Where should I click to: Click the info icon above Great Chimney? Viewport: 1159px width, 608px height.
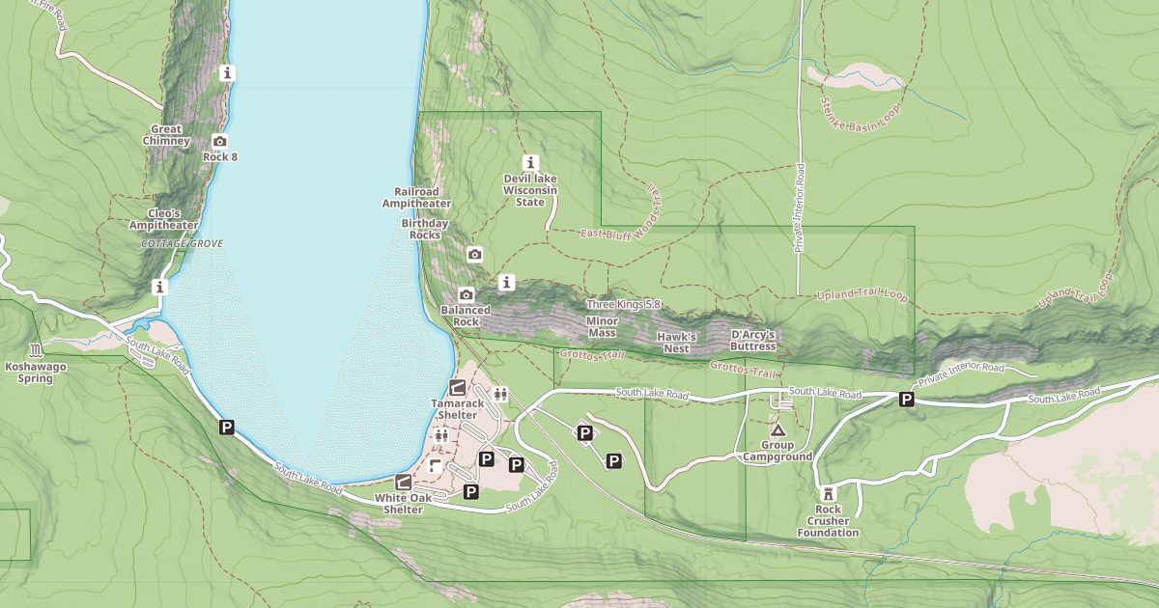(x=228, y=72)
